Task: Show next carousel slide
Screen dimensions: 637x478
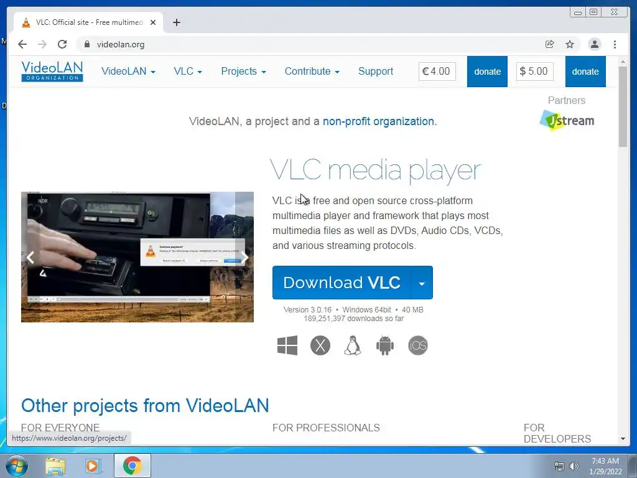Action: coord(244,257)
